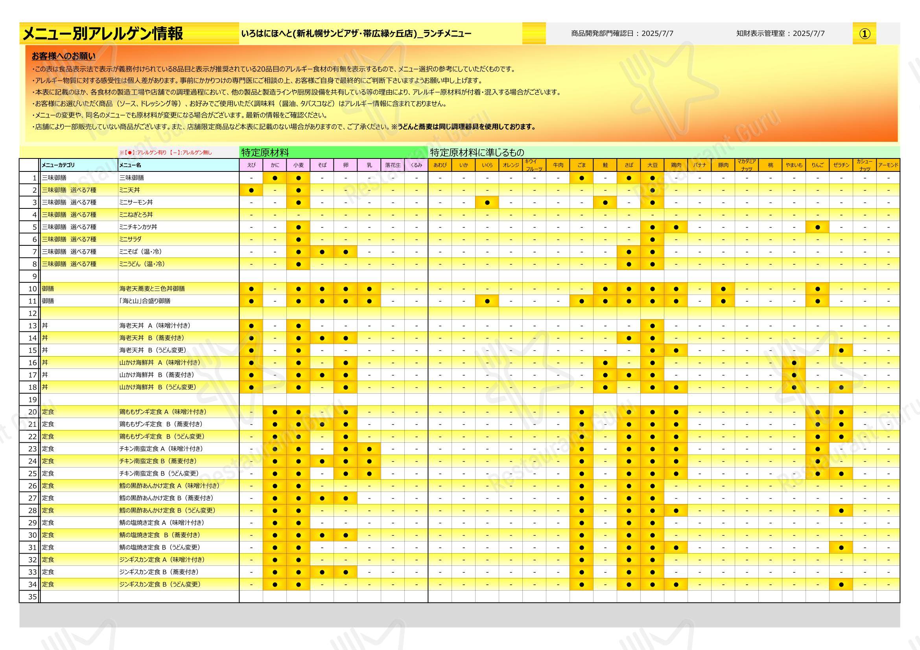
Task: Select the menu name ミニサラダ
Action: click(131, 239)
